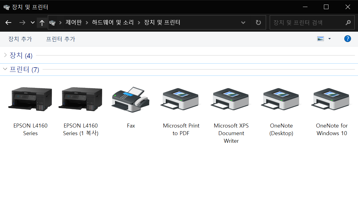Maximize the 장치 및 프린터 window

pos(326,7)
